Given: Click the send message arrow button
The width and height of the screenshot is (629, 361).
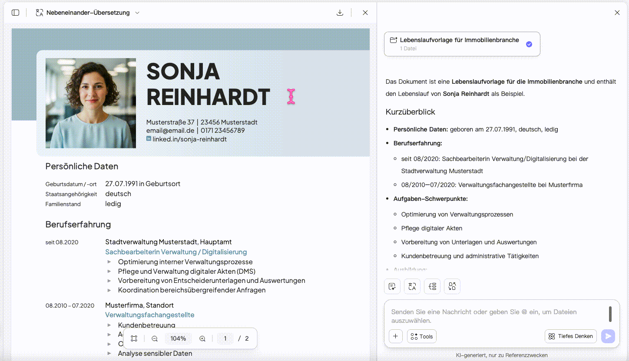Looking at the screenshot, I should point(608,336).
